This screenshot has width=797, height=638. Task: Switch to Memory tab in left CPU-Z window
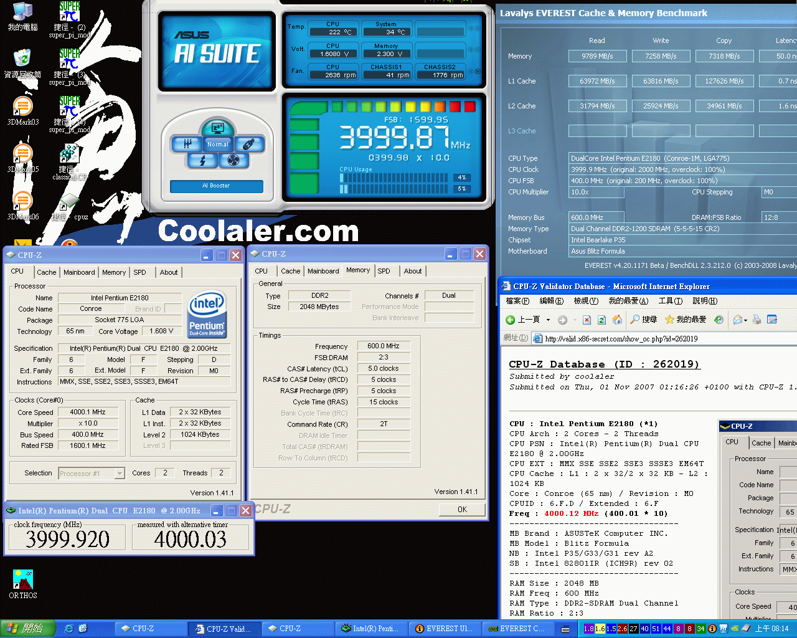(114, 272)
